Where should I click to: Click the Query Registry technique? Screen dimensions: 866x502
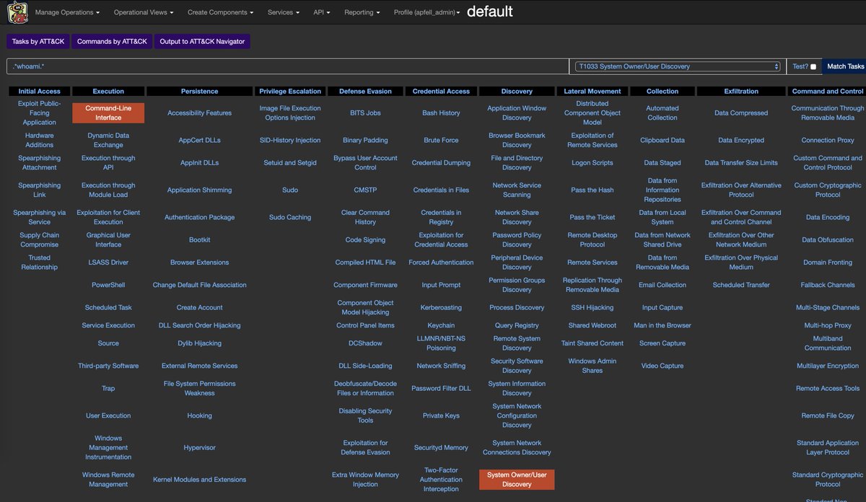point(517,325)
